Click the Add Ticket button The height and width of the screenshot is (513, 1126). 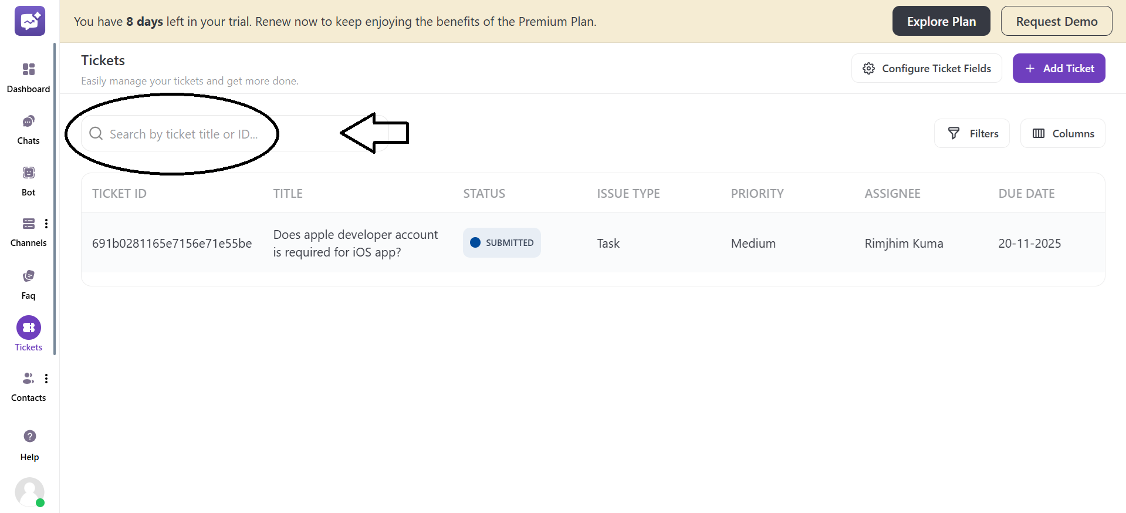pyautogui.click(x=1059, y=68)
